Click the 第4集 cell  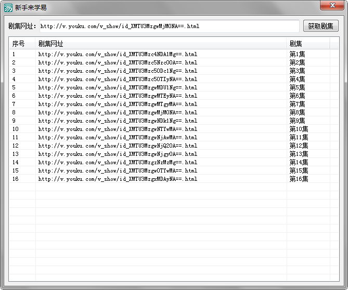point(297,79)
